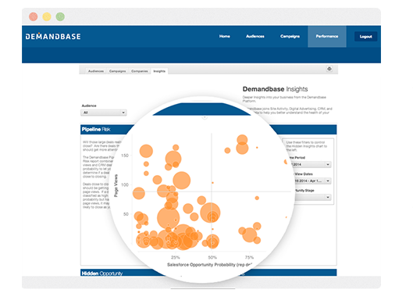Click the 100 value on the y-axis
Screen dimensions: 413x304
(x=125, y=185)
